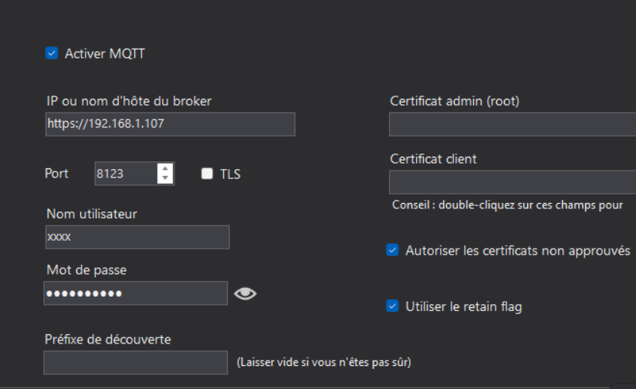Image resolution: width=636 pixels, height=389 pixels.
Task: Uncheck Autoriser les certificats non approuvés box
Action: click(392, 251)
